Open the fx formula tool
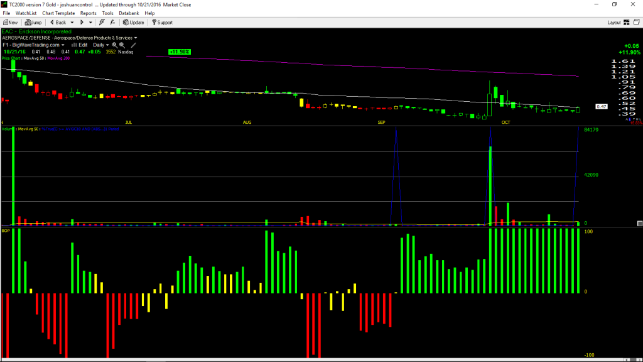643x362 pixels. click(x=112, y=23)
